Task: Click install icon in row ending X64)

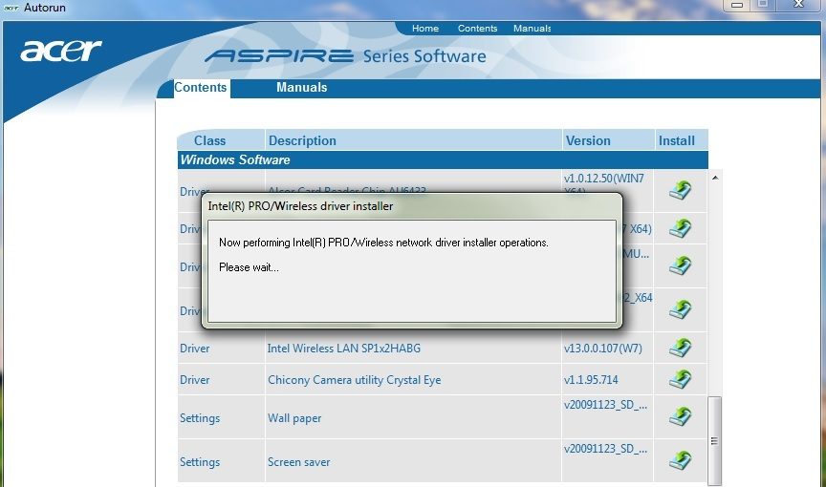Action: (x=680, y=228)
